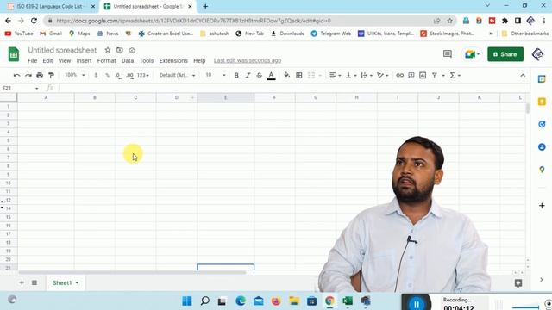
Task: Click the Untitled spreadsheet title
Action: [62, 50]
